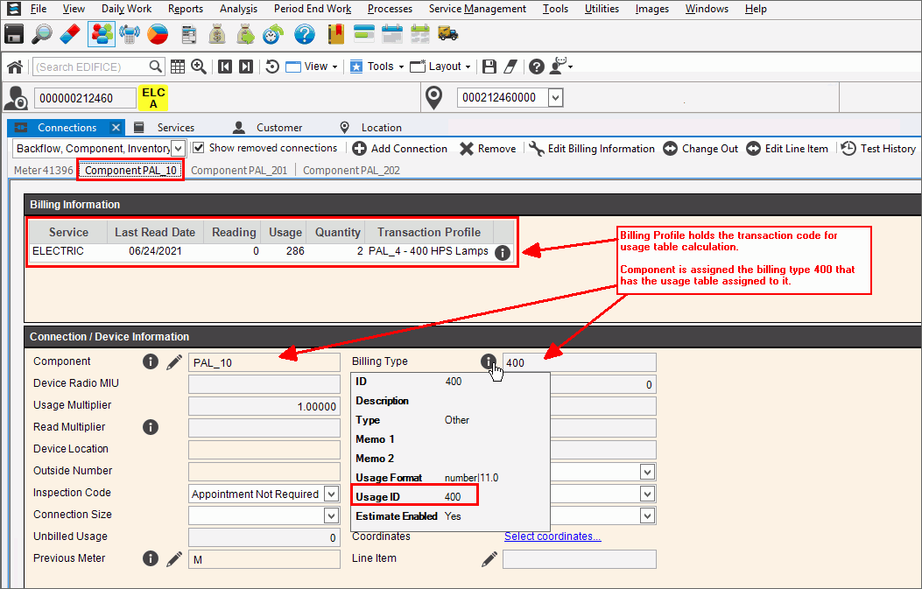Open the Layout dropdown menu
Viewport: 922px width, 589px height.
tap(445, 67)
